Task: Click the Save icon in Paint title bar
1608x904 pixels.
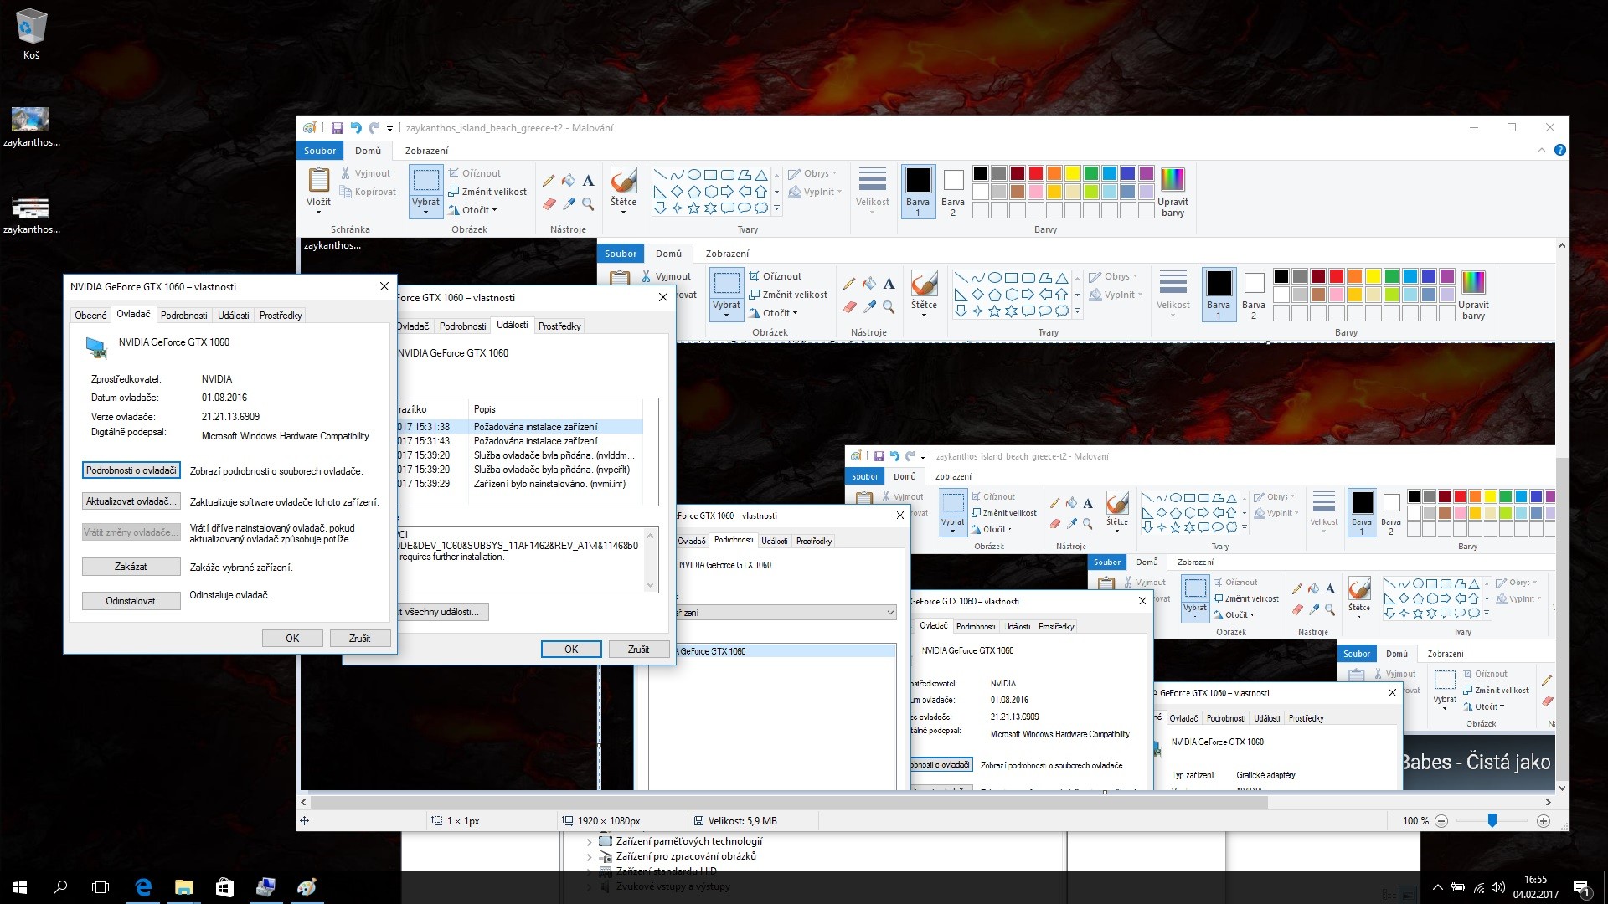Action: (x=337, y=128)
